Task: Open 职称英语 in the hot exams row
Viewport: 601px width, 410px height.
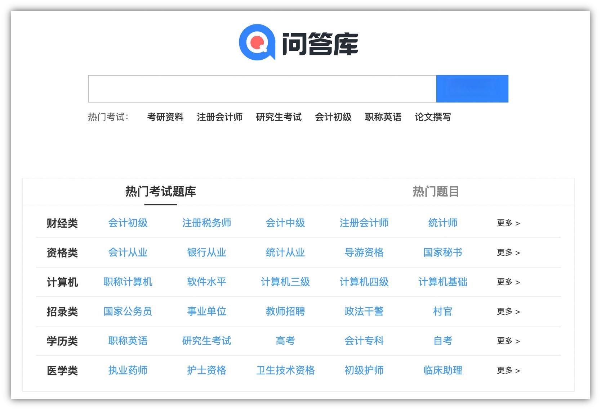Action: [x=383, y=117]
